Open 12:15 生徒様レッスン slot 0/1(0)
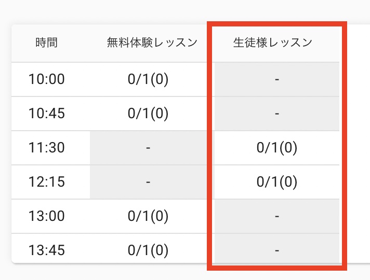Viewport: 370px width, 280px height. click(x=277, y=182)
